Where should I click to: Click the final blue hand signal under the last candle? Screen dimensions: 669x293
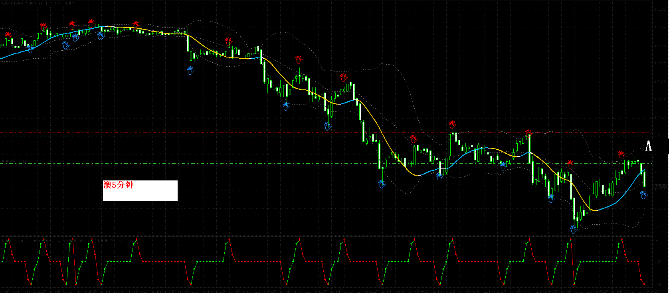tap(643, 195)
